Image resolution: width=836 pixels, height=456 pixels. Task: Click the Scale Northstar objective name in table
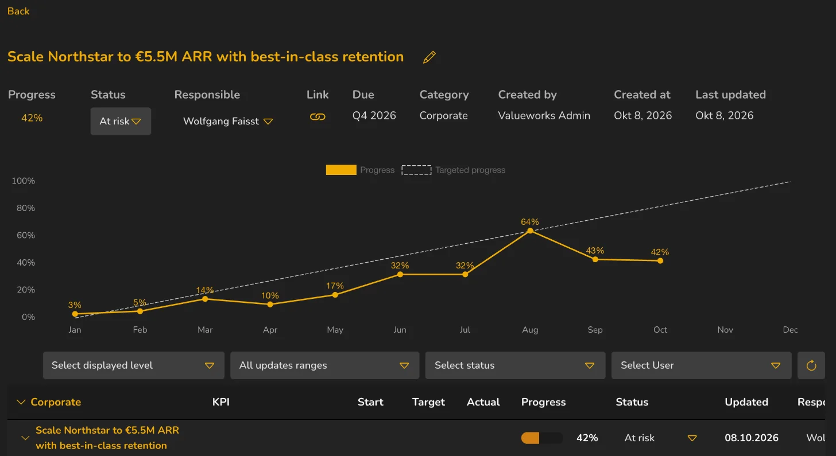tap(107, 438)
